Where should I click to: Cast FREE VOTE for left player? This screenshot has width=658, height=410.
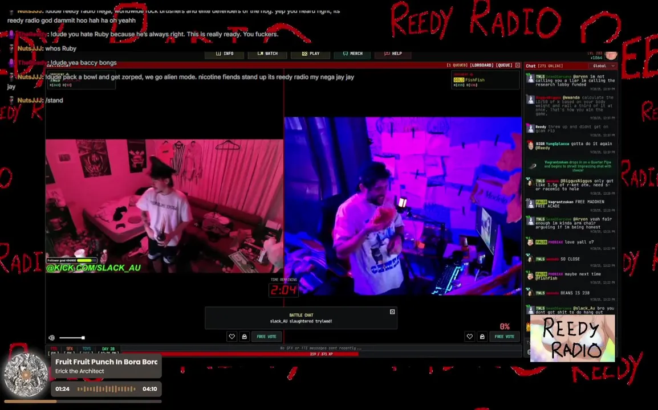(266, 336)
